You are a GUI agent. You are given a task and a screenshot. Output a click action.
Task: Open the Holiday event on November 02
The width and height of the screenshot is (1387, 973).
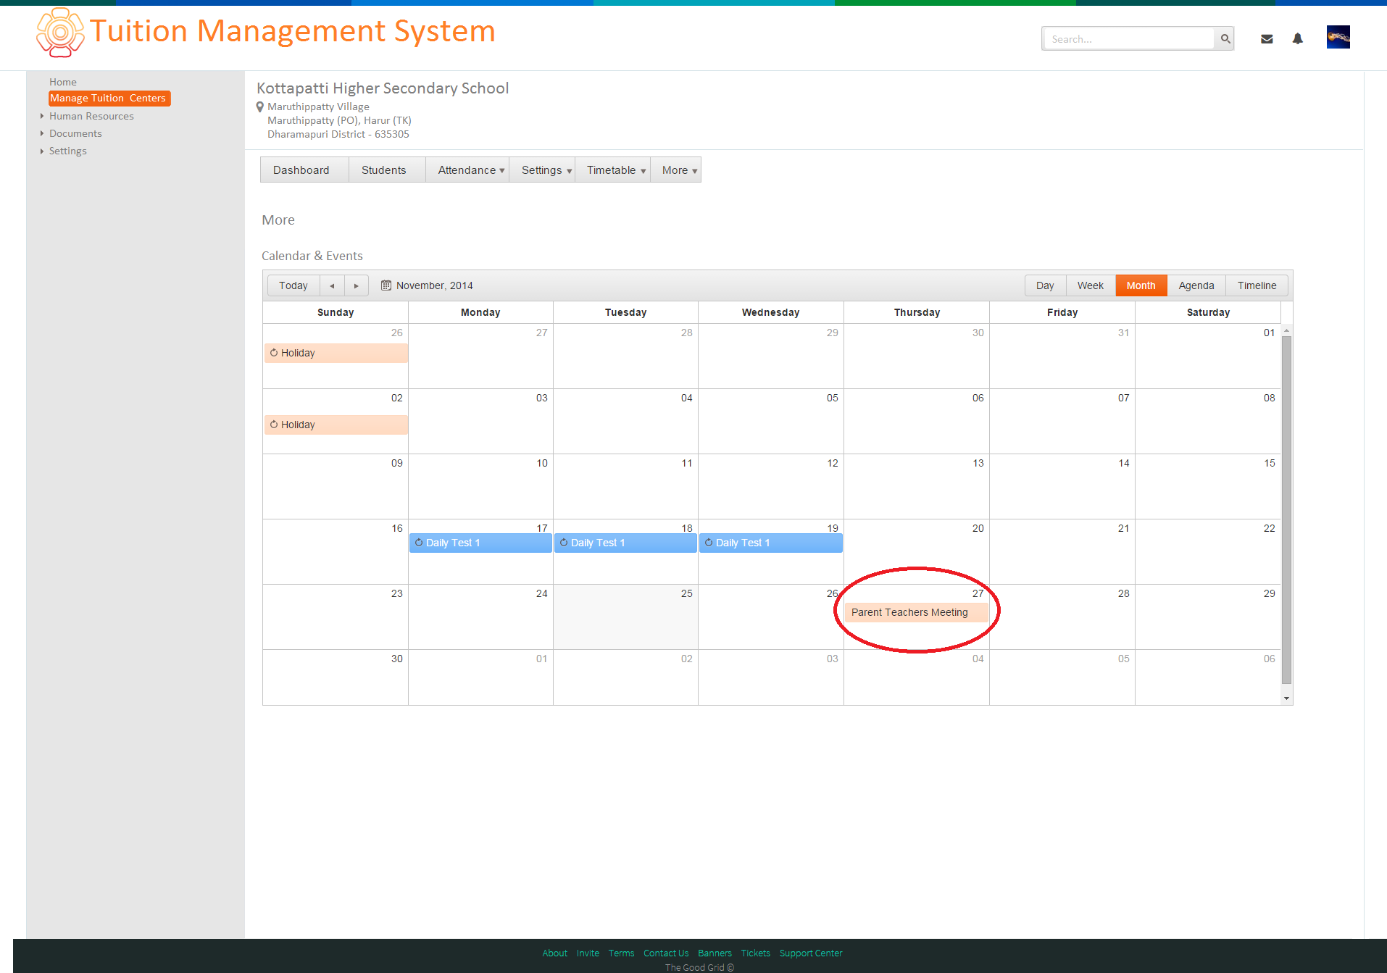click(x=336, y=425)
